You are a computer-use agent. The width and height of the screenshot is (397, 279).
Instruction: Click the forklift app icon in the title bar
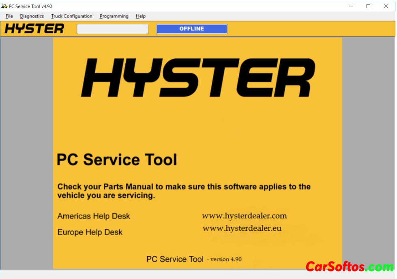click(4, 6)
